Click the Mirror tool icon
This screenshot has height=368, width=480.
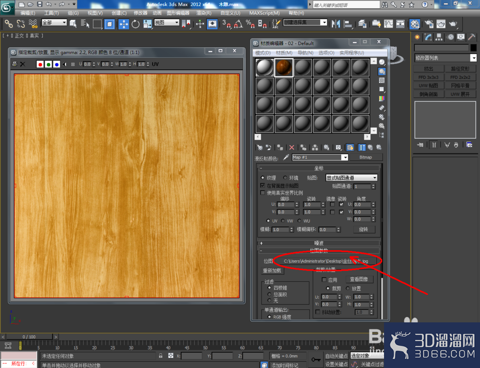(x=336, y=24)
